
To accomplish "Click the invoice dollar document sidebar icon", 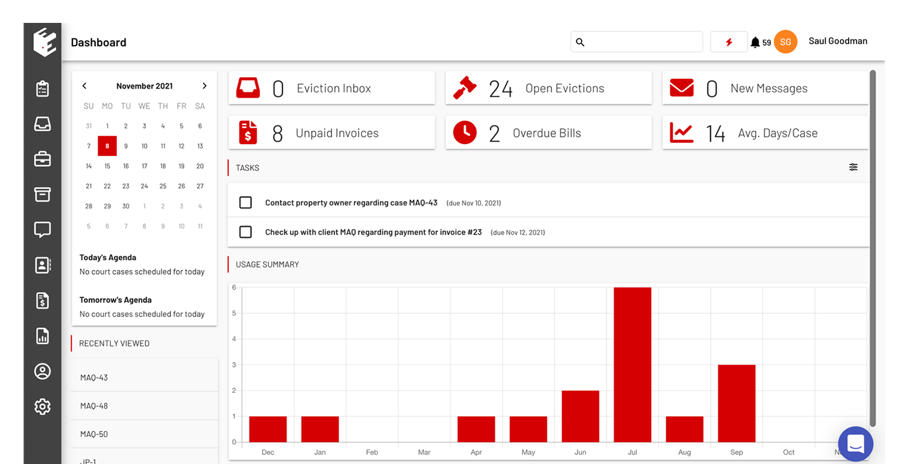I will [42, 301].
